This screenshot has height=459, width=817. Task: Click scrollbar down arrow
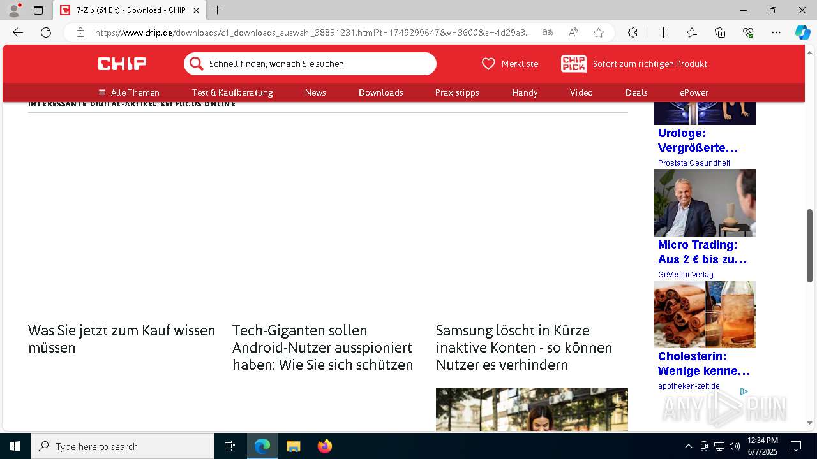pos(809,423)
